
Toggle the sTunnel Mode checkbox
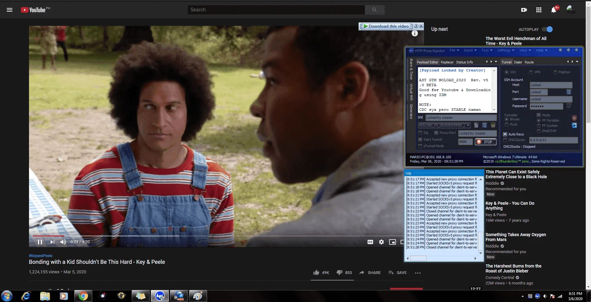(x=420, y=146)
